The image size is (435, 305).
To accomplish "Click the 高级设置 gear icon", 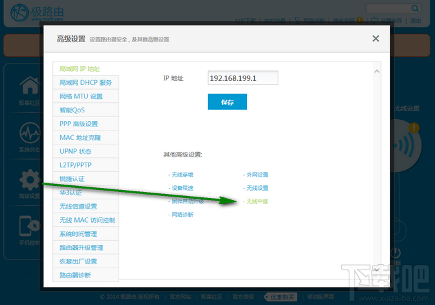I will click(30, 180).
